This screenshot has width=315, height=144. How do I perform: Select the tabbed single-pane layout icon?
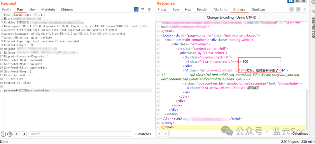click(x=304, y=1)
